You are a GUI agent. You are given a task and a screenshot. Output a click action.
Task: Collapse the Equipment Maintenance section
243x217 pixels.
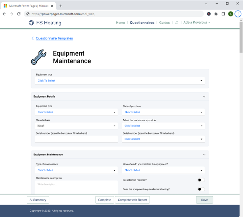[204, 155]
